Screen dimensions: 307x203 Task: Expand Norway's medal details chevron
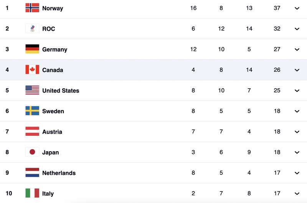[297, 8]
